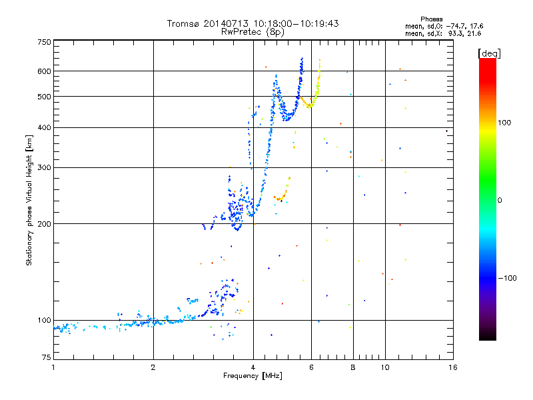
Task: Click the '500' y-axis tick label
Action: [44, 97]
